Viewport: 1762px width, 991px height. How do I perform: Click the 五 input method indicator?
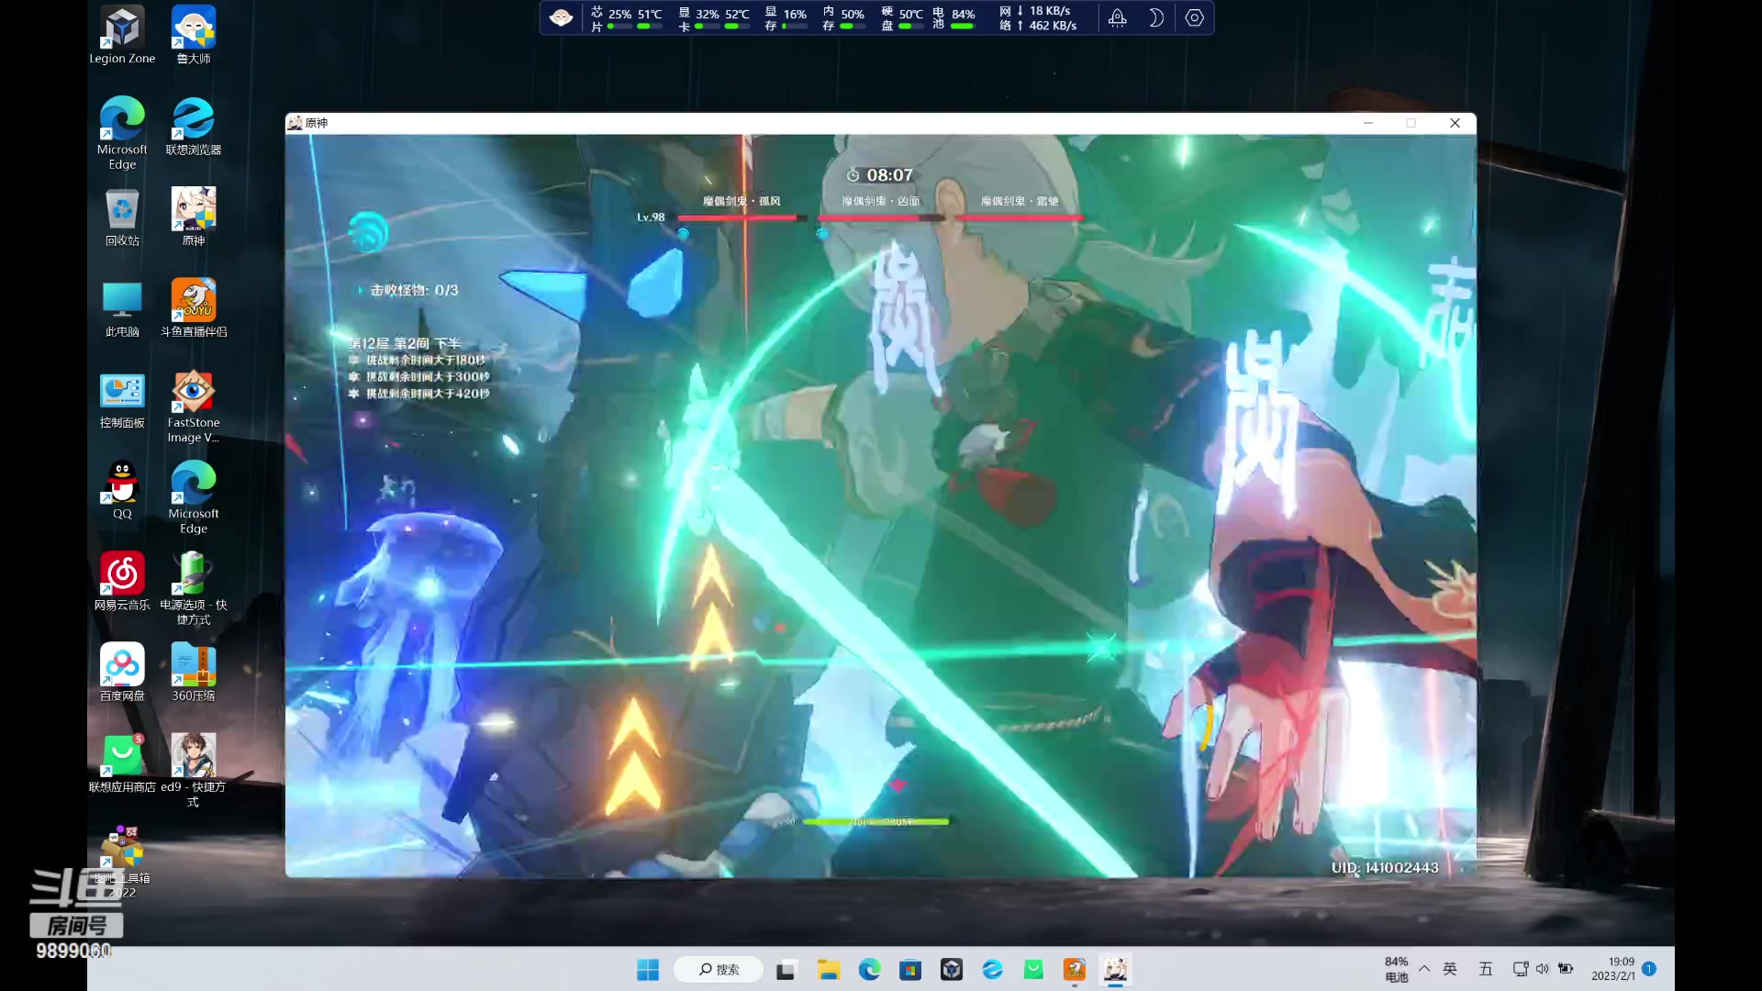click(x=1486, y=969)
